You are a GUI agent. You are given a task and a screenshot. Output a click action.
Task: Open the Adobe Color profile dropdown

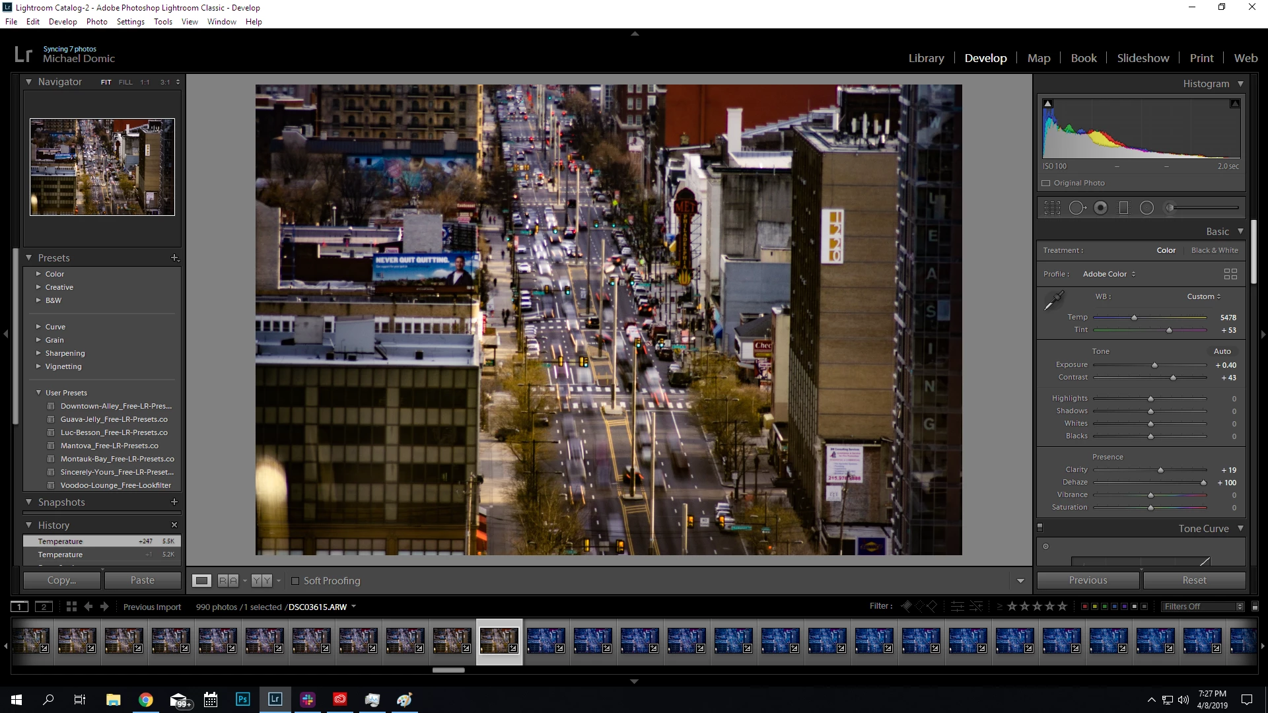point(1109,274)
